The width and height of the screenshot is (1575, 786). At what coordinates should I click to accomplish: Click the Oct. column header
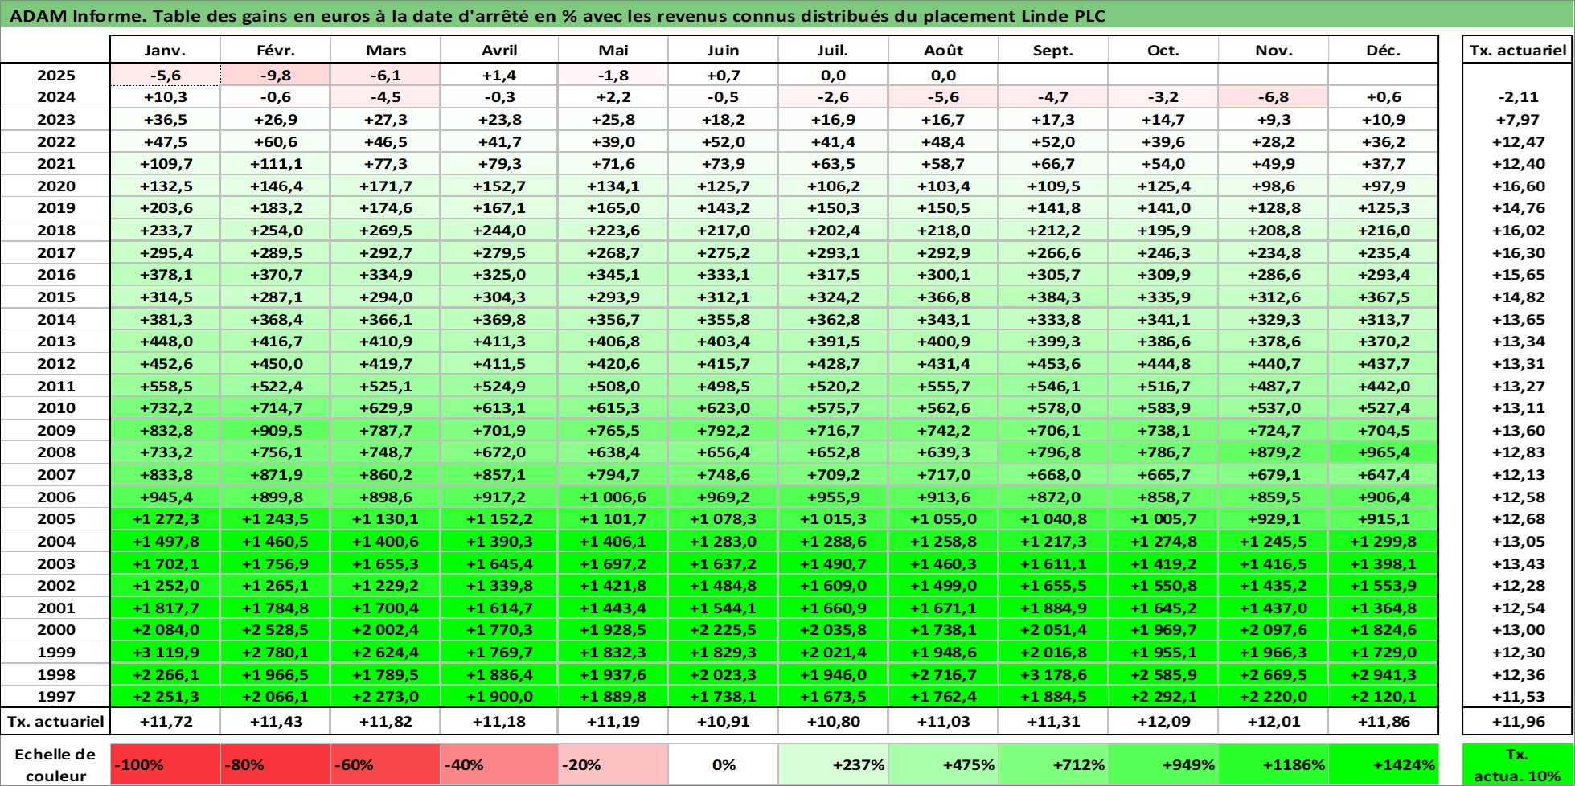[x=1163, y=50]
